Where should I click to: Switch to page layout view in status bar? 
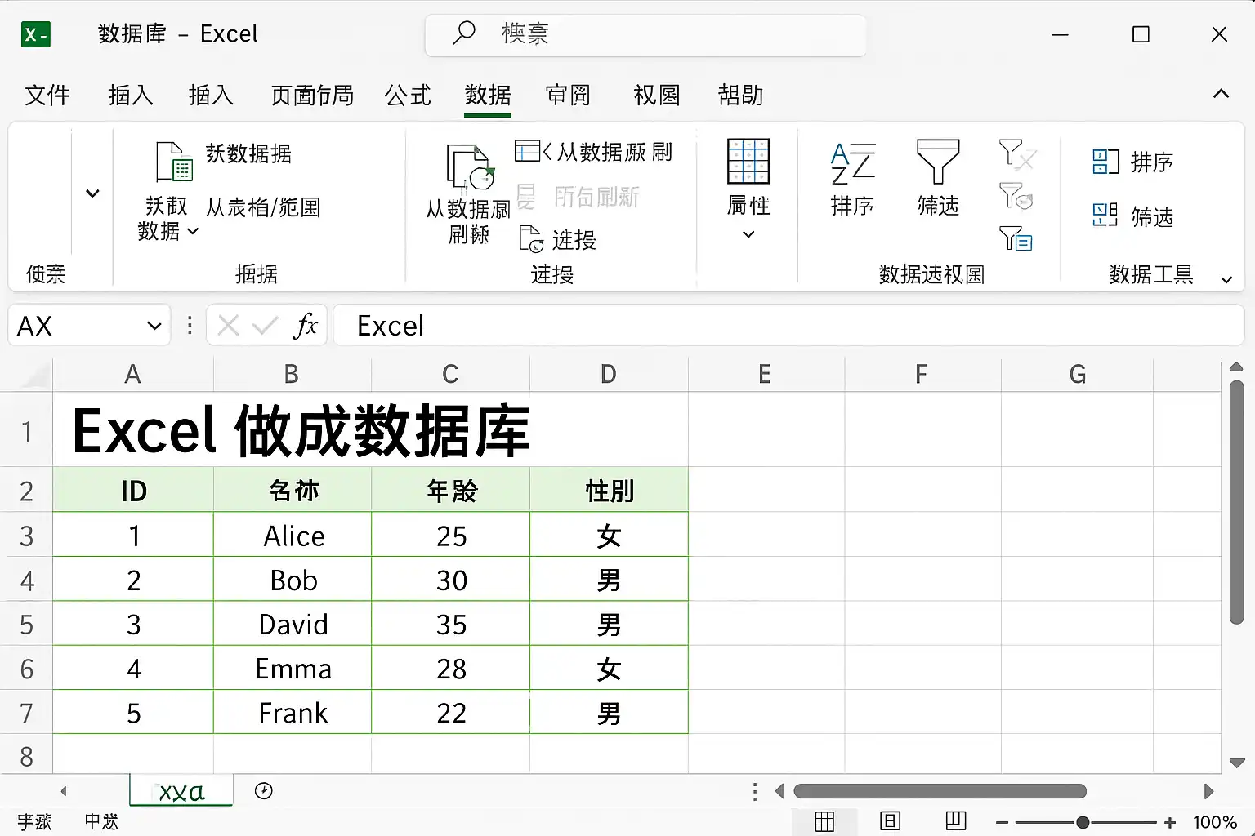coord(890,820)
